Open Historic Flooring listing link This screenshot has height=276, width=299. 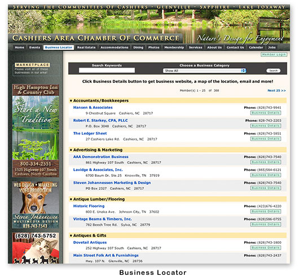pos(89,206)
